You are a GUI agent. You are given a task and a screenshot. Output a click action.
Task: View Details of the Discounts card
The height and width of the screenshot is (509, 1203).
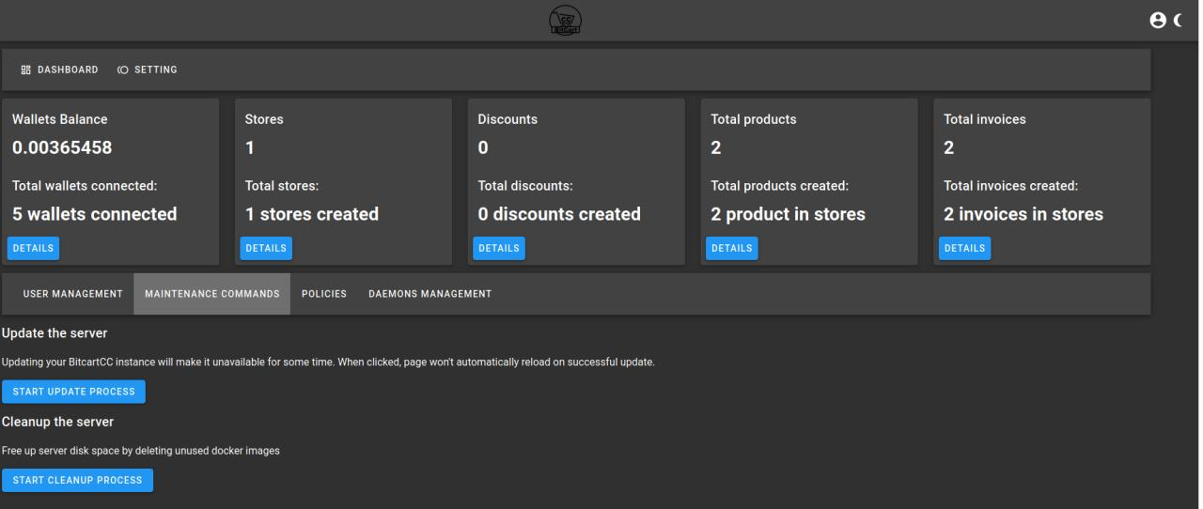[499, 248]
